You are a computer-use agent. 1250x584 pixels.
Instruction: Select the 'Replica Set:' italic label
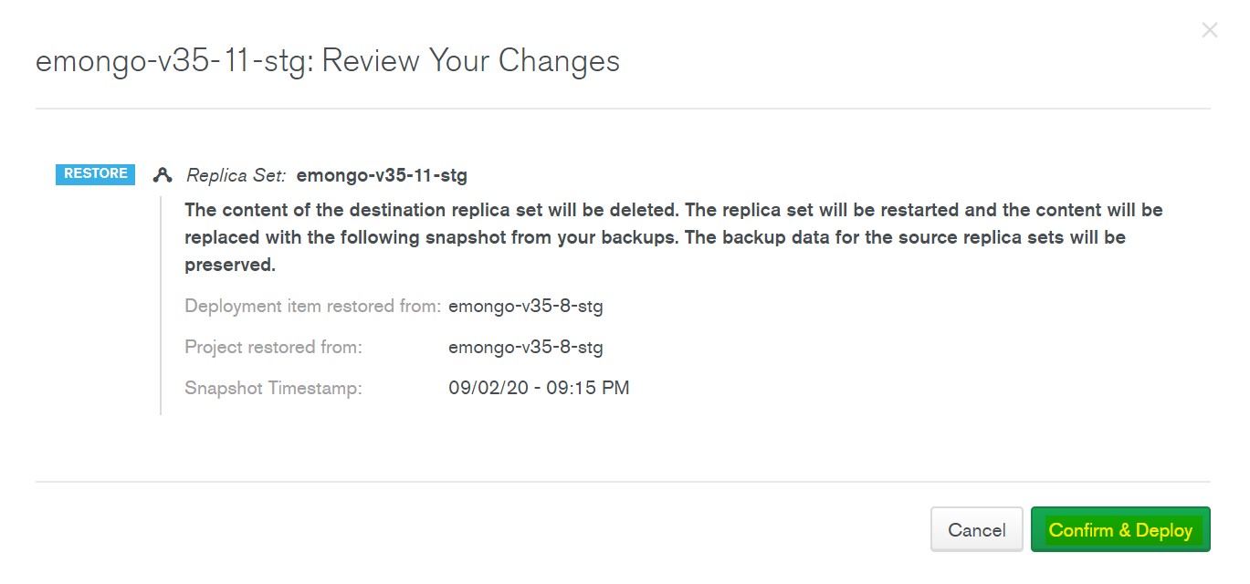(x=236, y=175)
